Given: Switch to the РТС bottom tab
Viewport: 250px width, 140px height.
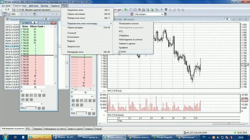Looking at the screenshot, I should point(28,129).
